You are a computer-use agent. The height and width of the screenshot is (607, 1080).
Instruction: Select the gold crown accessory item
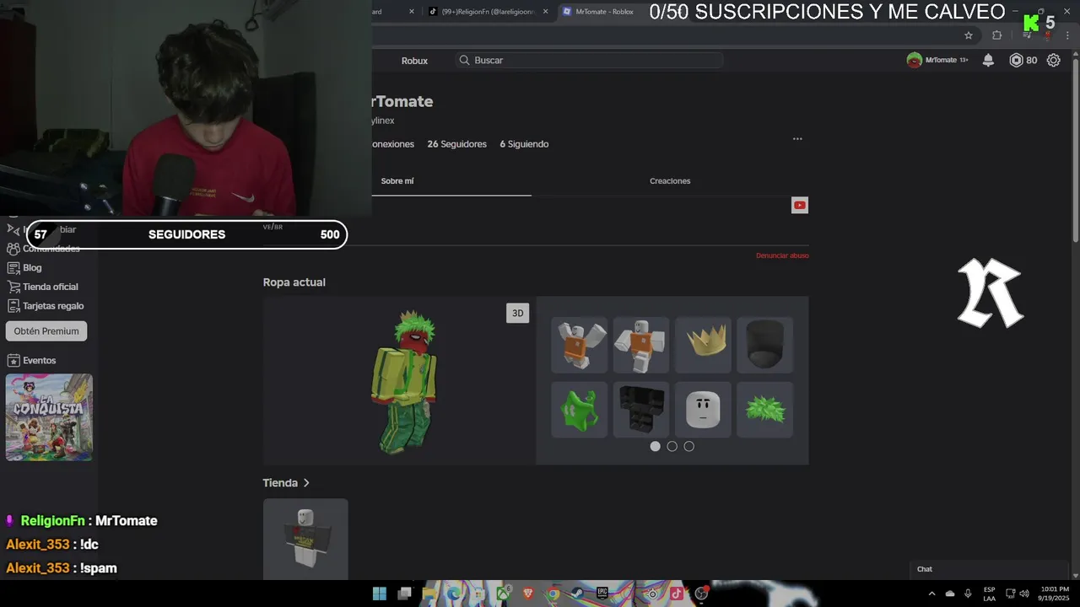coord(703,345)
